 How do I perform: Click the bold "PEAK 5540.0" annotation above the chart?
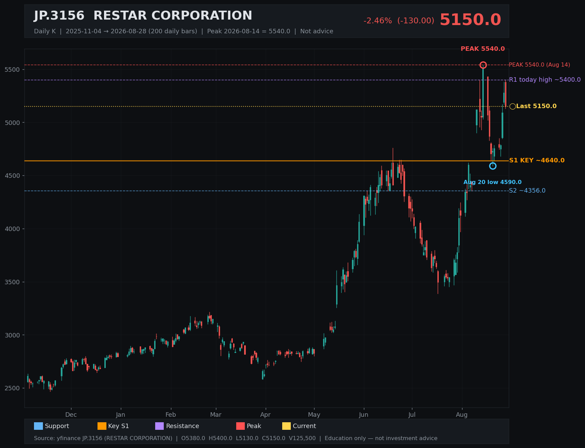pyautogui.click(x=483, y=49)
